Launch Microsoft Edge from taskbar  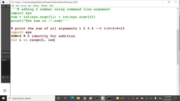(72, 98)
